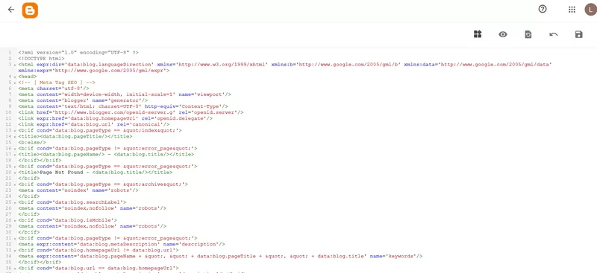Place cursor in the DOCTYPE html line
The image size is (597, 273).
[x=41, y=59]
